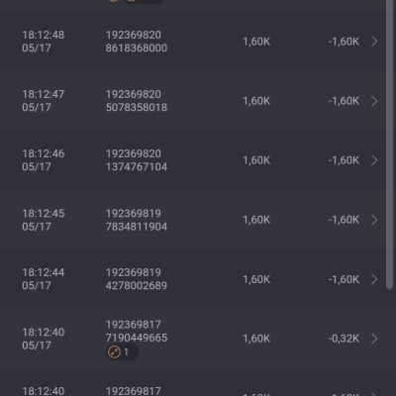
Task: Click the -0,32K amount value
Action: pyautogui.click(x=344, y=339)
